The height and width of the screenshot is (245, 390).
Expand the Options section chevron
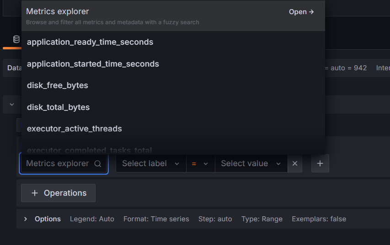(x=25, y=219)
